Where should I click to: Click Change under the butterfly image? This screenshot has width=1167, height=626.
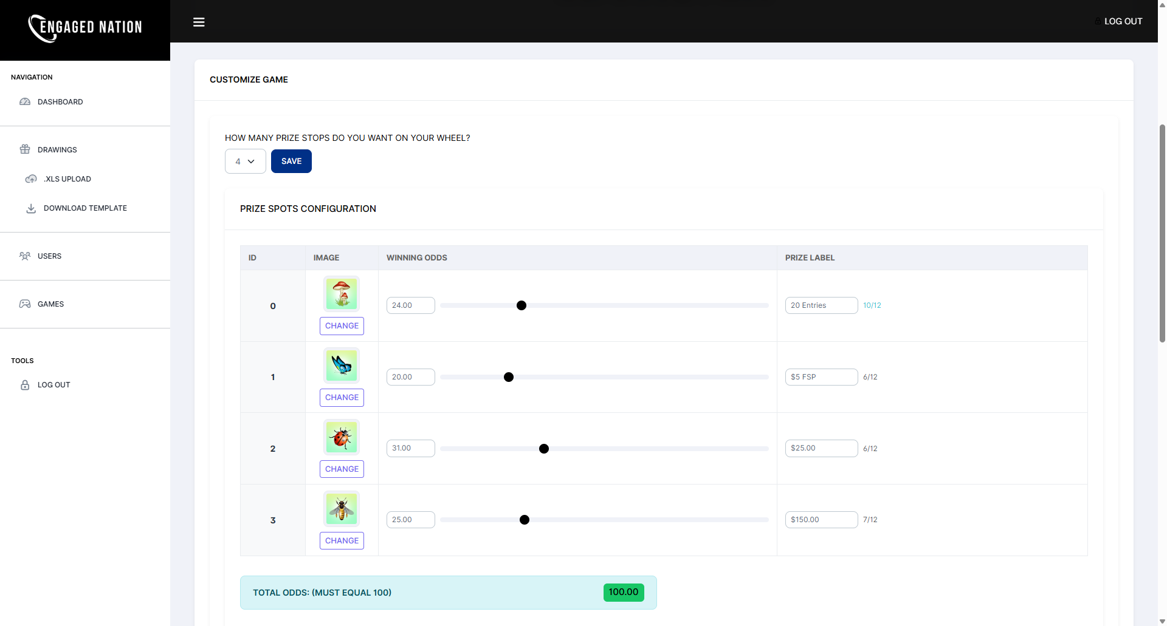pyautogui.click(x=342, y=397)
